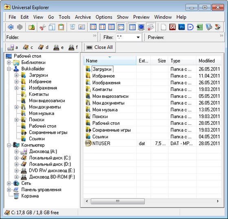
Task: Toggle the large icons view button
Action: coord(93,27)
